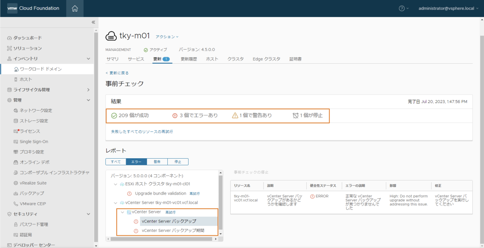Click the tky-m01 domain cloud icon
Screen dimensions: 484x248
[x=111, y=36]
